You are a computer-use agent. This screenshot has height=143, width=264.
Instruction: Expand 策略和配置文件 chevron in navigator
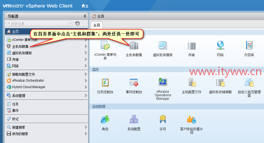point(86,74)
